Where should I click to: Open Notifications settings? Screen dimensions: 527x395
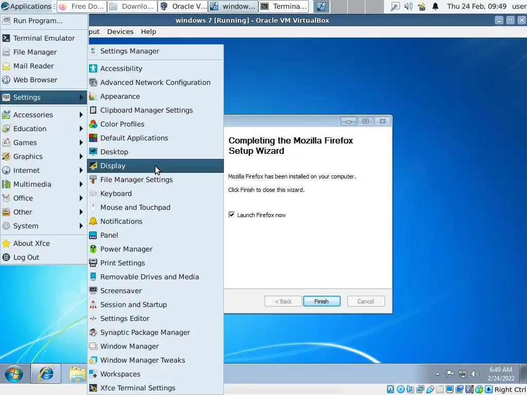155,221
